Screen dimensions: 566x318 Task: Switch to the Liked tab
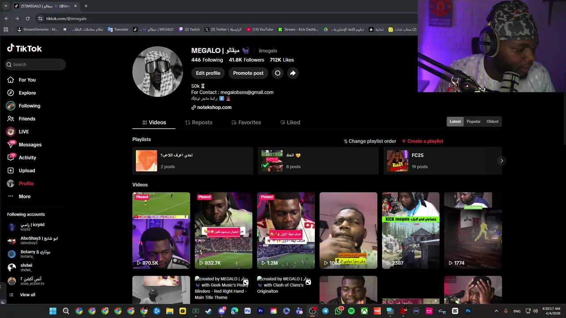[290, 122]
